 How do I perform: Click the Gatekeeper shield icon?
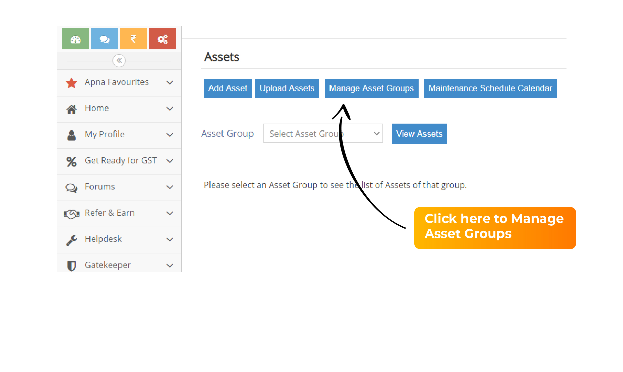click(72, 266)
